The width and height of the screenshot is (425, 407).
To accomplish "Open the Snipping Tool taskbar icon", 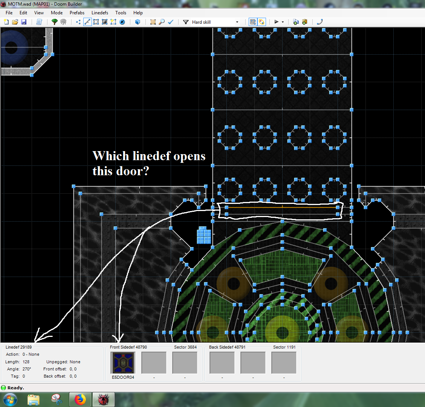I will pyautogui.click(x=57, y=400).
